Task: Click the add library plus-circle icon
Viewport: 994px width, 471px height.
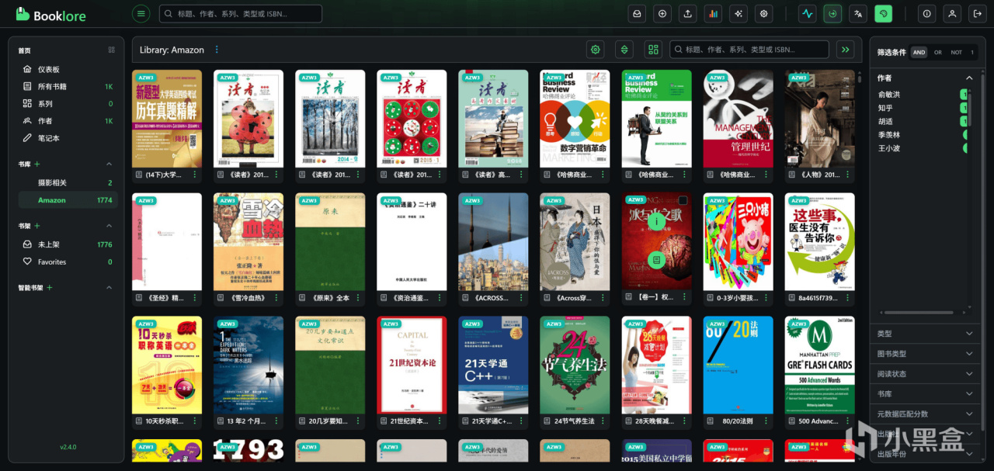Action: [662, 13]
